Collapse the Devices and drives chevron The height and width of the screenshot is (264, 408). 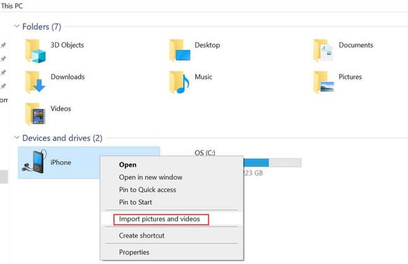[x=16, y=137]
